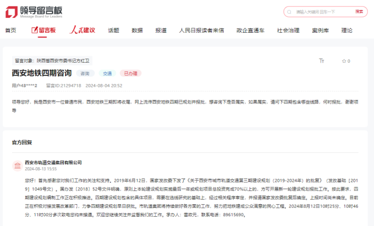Click the 交通 topic tag
Image resolution: width=374 pixels, height=226 pixels.
[x=107, y=74]
